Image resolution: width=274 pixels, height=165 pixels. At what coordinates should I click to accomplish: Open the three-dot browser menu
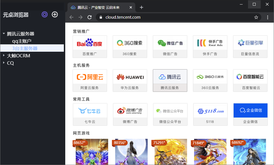pos(267,17)
